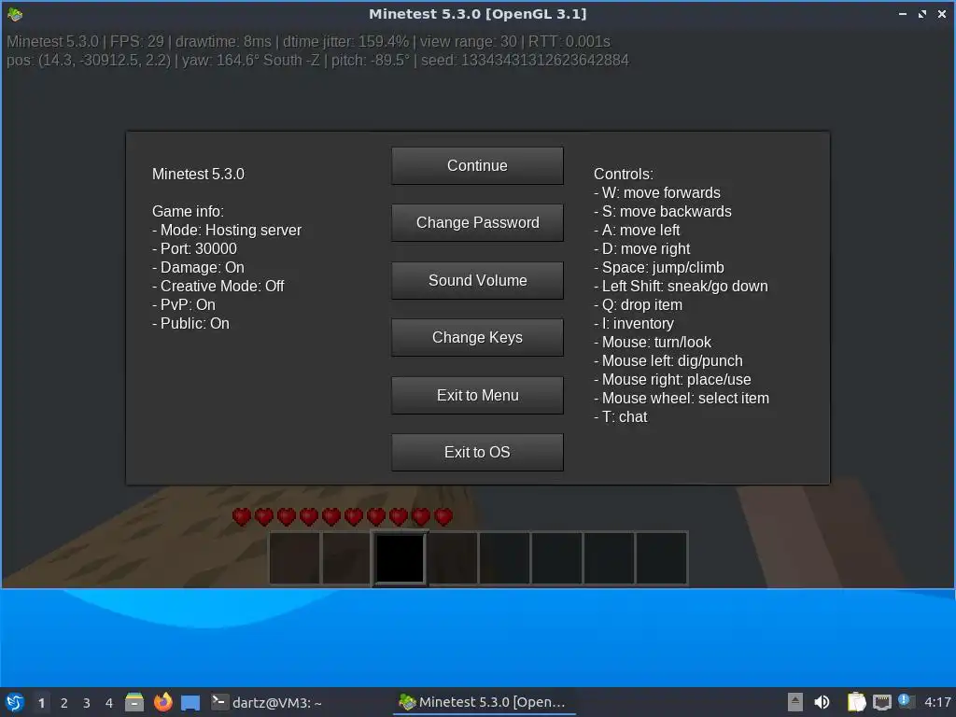The width and height of the screenshot is (956, 717).
Task: Click the FPS: 29 debug readout
Action: pos(137,41)
